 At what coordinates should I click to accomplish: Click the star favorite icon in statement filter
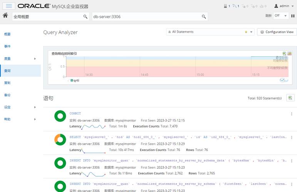point(246,32)
